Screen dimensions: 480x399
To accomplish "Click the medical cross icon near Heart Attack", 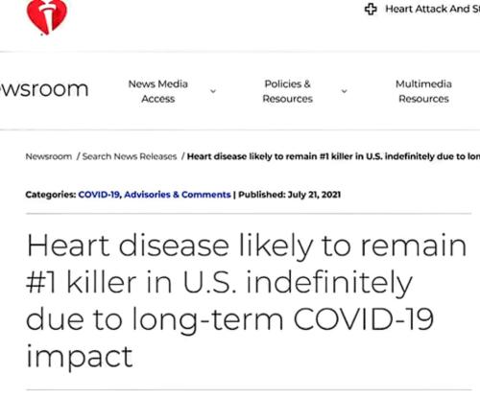I will (x=371, y=9).
